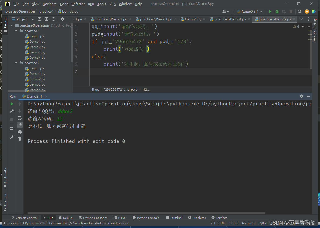
Task: Open run configuration wrench icon
Action: tap(12, 111)
